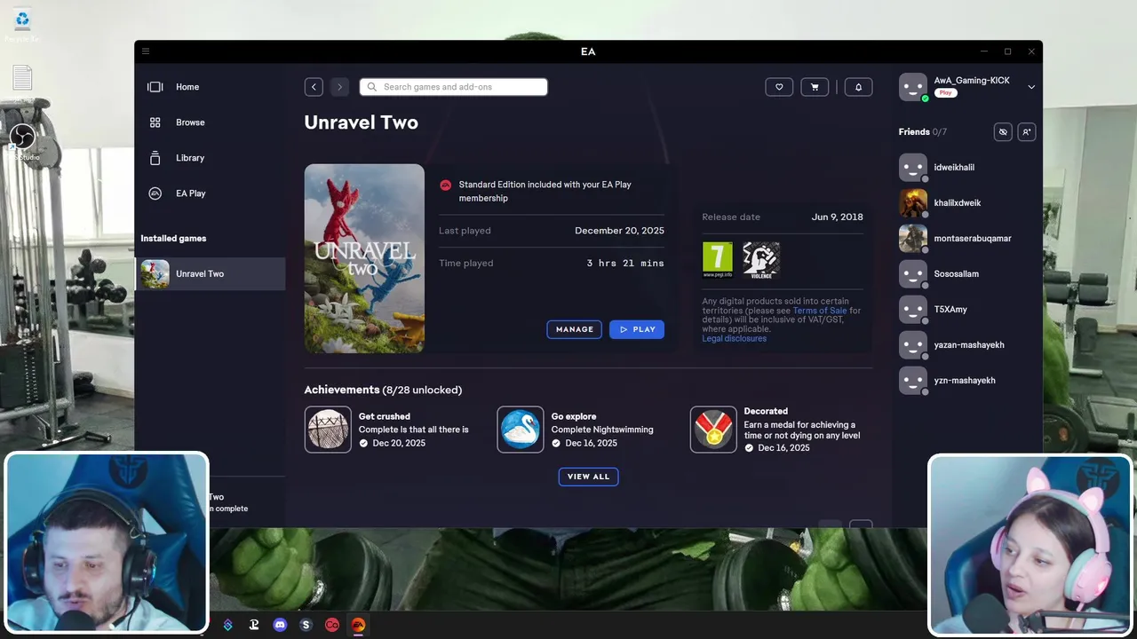Focus the Search games and add-ons field

point(453,87)
